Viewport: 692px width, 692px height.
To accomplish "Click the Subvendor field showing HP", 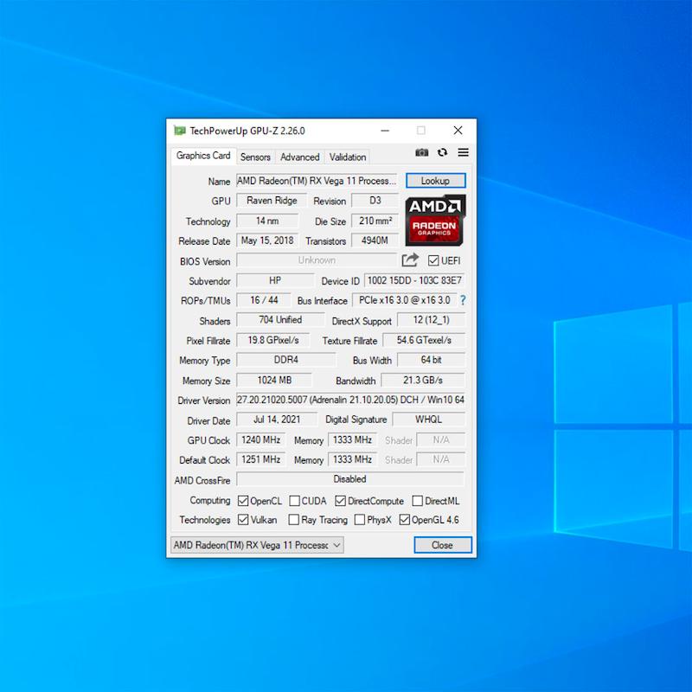I will point(275,280).
